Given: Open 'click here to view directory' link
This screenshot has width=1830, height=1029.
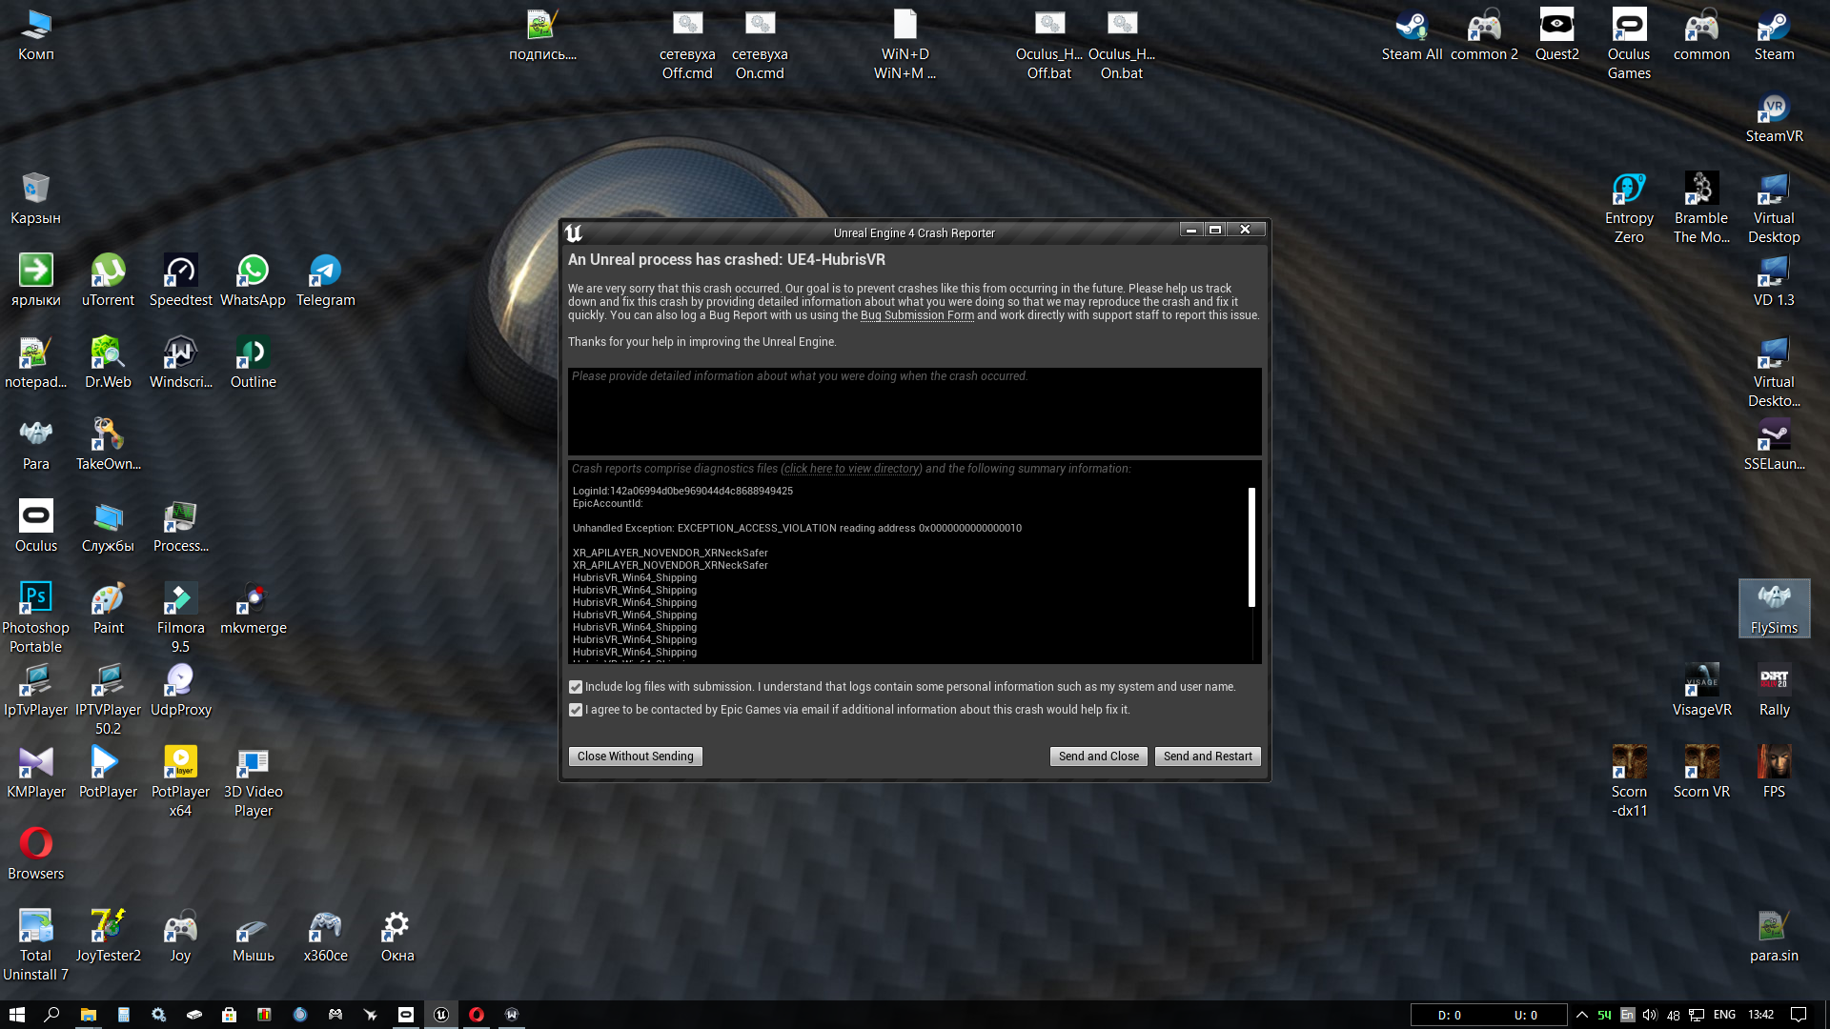Looking at the screenshot, I should [851, 469].
